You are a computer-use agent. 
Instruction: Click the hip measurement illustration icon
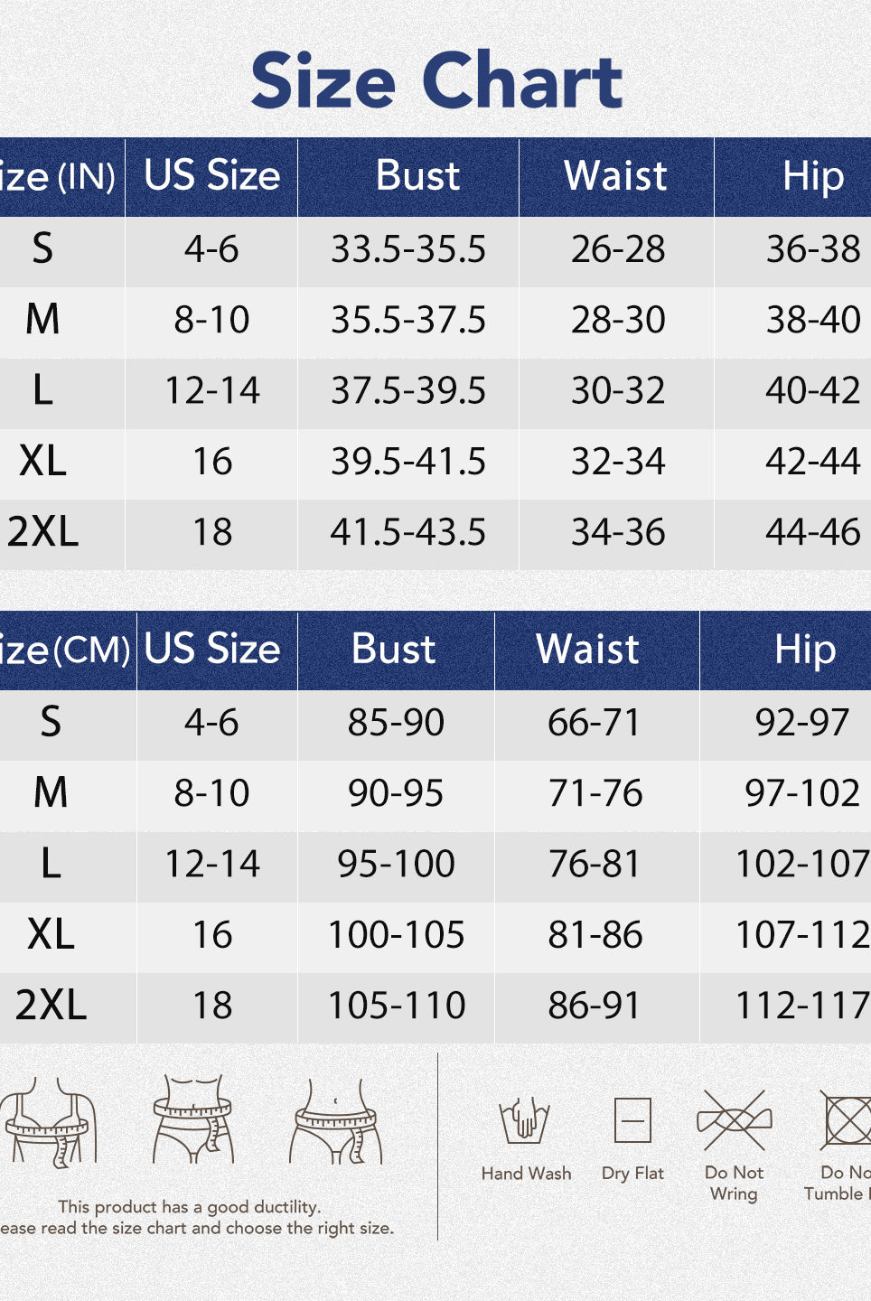336,1120
